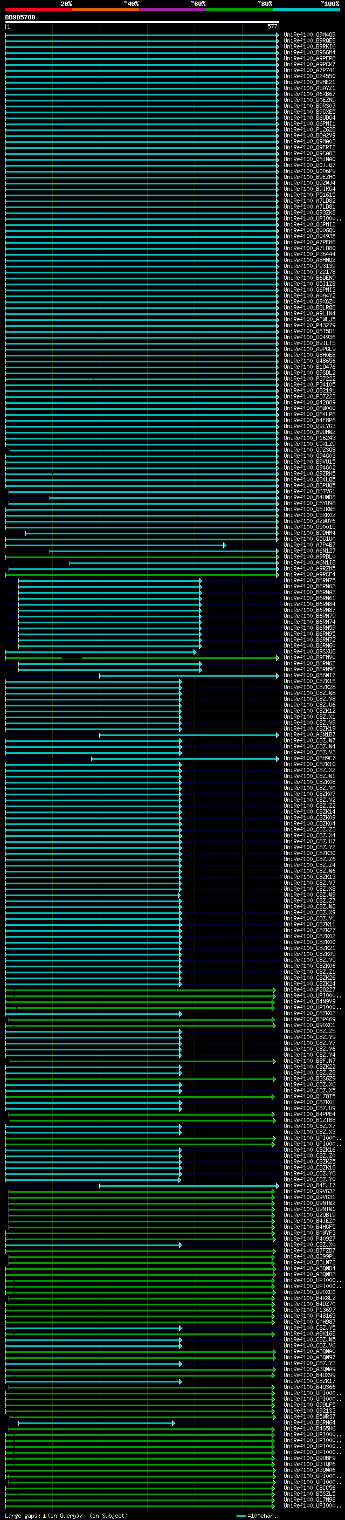Open the UniRef100_P34105 entry
The height and width of the screenshot is (1520, 345).
coord(309,385)
